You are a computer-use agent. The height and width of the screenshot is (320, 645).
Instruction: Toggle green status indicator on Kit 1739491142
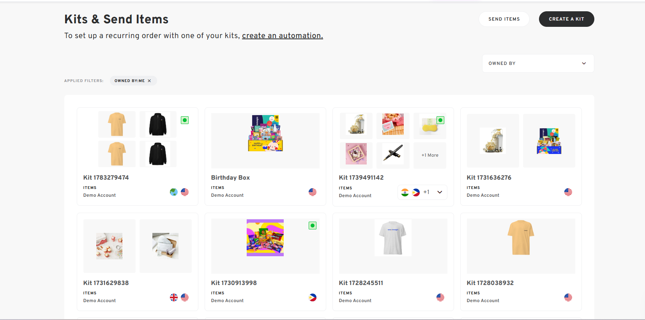[x=440, y=120]
